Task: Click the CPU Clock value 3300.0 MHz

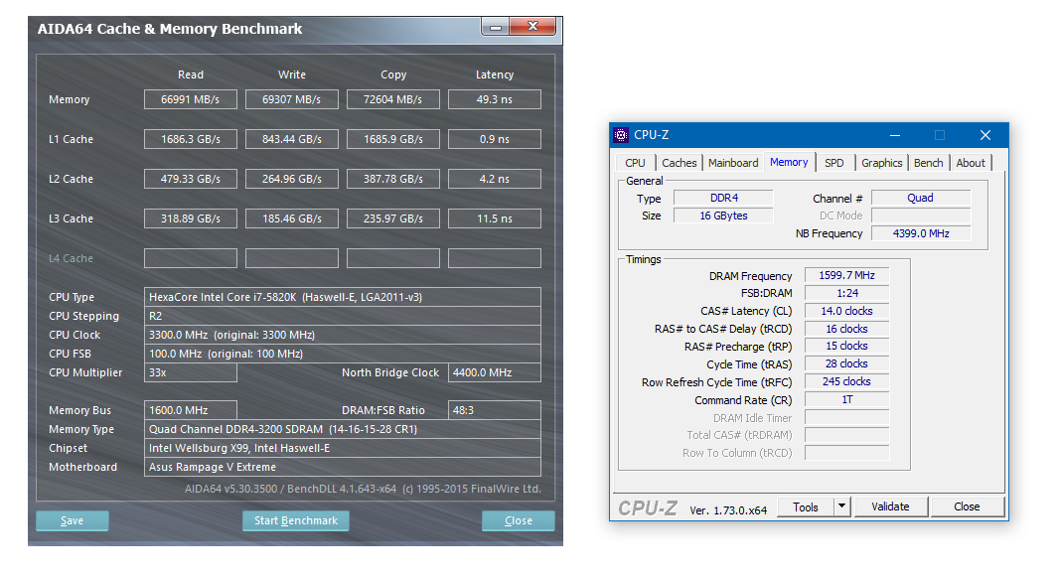Action: (343, 335)
